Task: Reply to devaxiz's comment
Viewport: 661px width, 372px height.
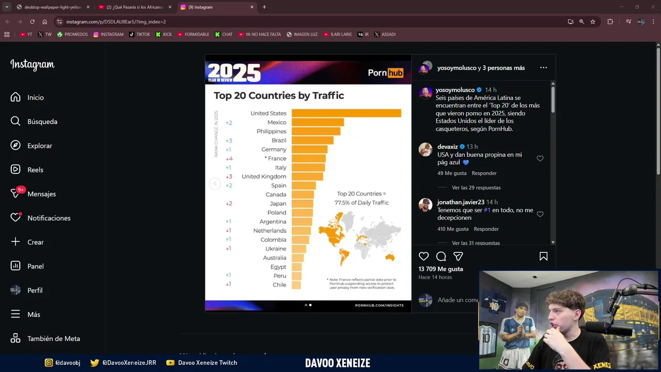Action: tap(484, 173)
